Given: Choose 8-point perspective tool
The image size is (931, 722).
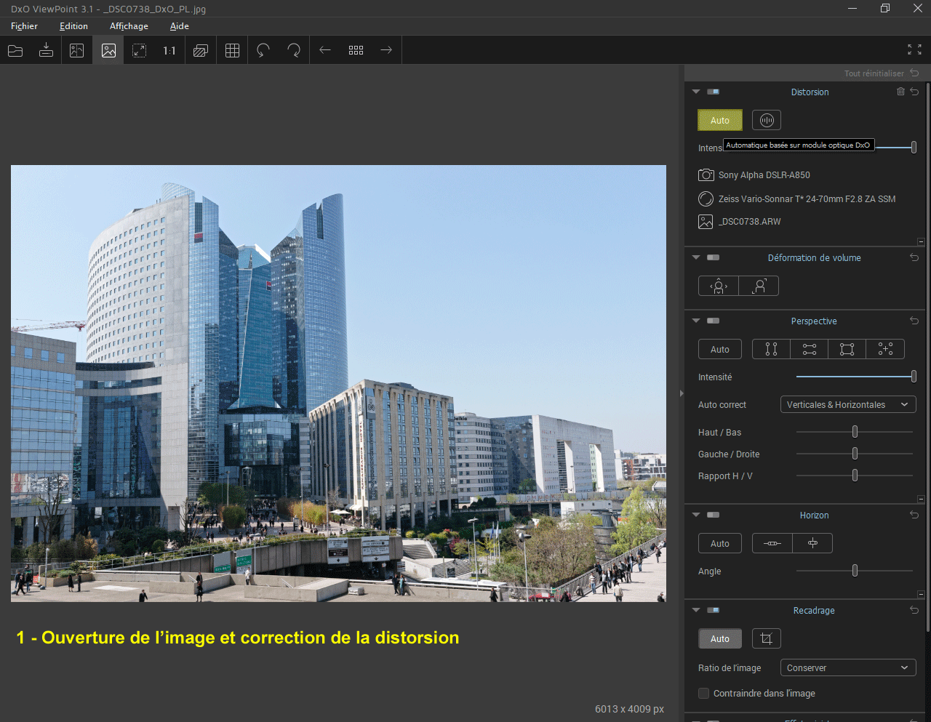Looking at the screenshot, I should (x=885, y=349).
